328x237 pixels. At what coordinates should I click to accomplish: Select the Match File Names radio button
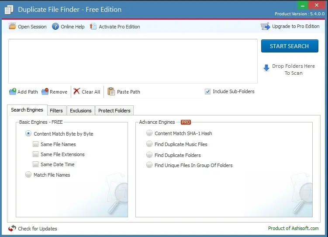coord(28,174)
